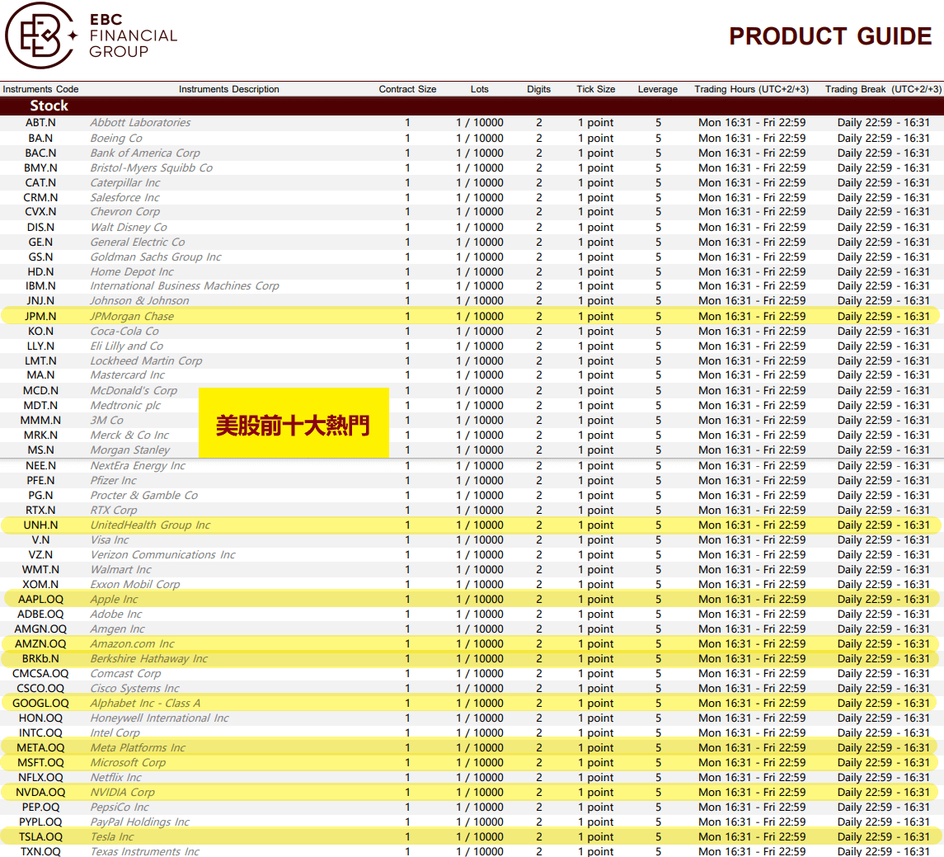Click the Salesforce Inc description
The image size is (944, 857).
125,197
